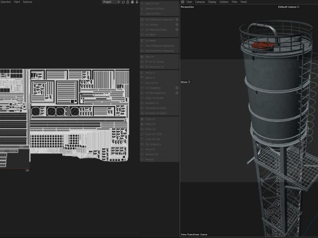This screenshot has height=238, width=318.
Task: Choose Cycle UV CW
Action: pos(159,139)
